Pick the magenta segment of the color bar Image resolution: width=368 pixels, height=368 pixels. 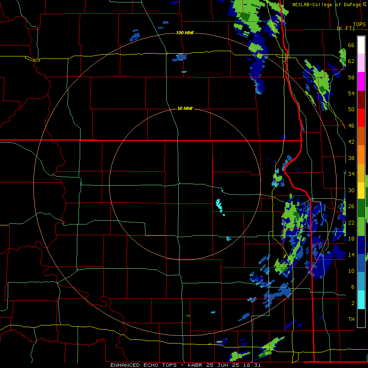(x=361, y=81)
